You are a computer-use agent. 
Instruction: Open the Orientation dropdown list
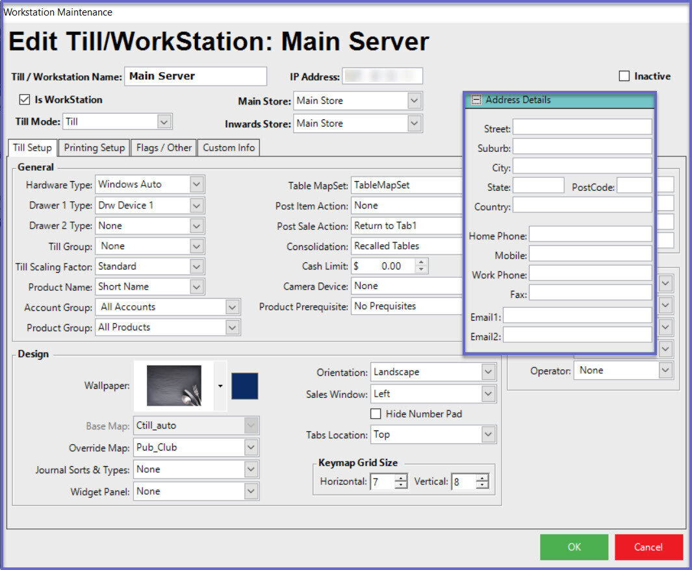tap(489, 372)
